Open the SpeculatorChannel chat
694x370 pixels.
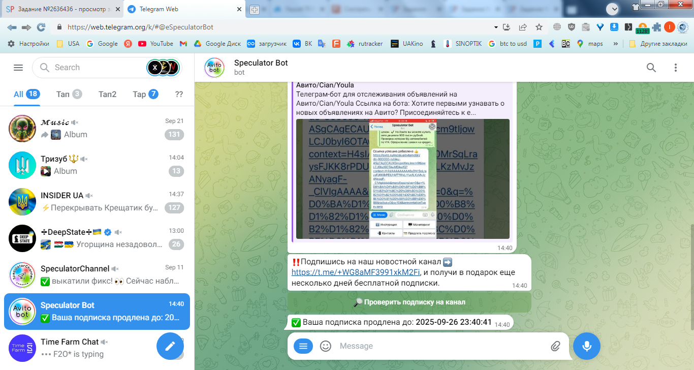tap(97, 275)
